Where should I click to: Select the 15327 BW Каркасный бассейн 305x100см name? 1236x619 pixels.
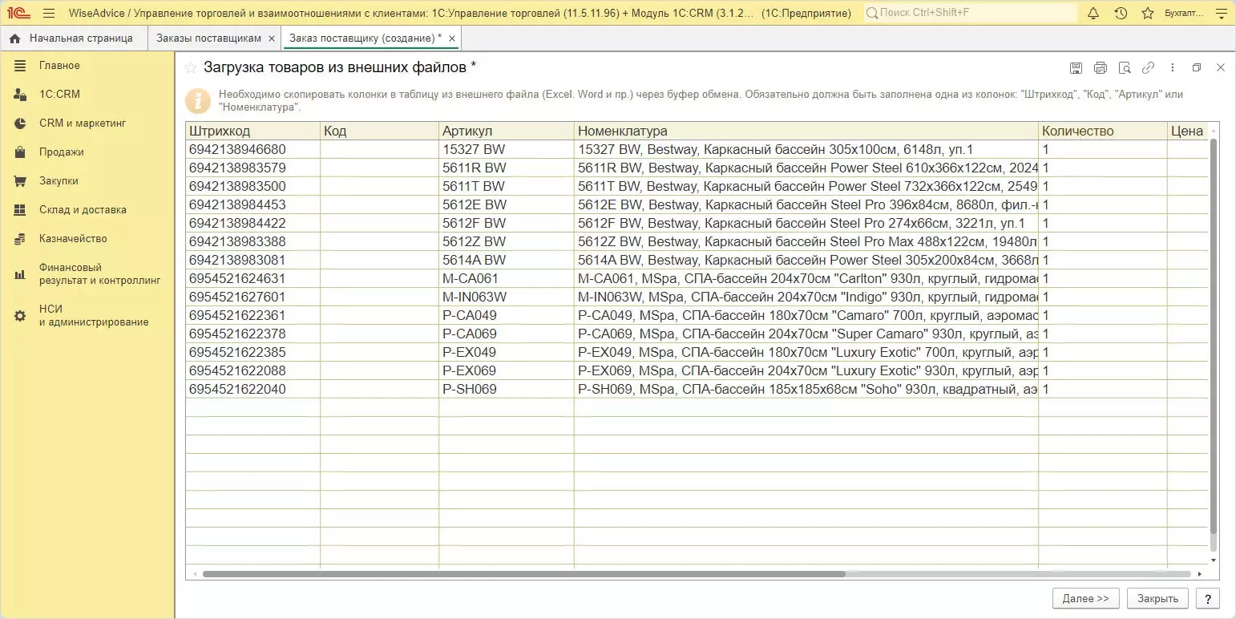pos(806,149)
